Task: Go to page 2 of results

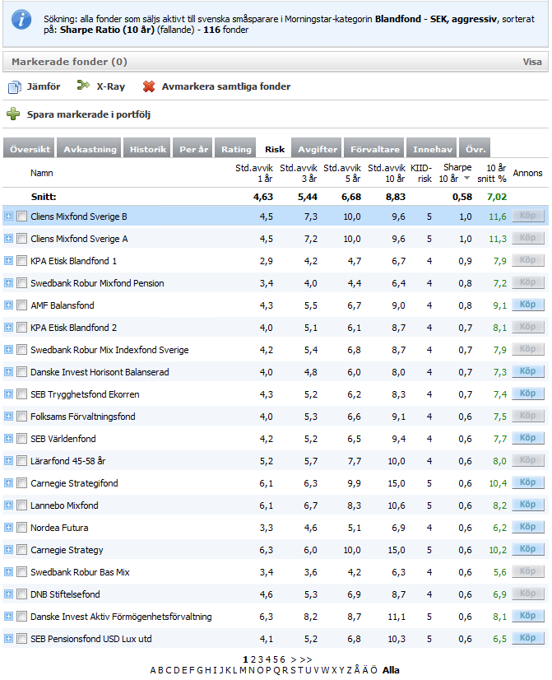Action: [x=253, y=659]
